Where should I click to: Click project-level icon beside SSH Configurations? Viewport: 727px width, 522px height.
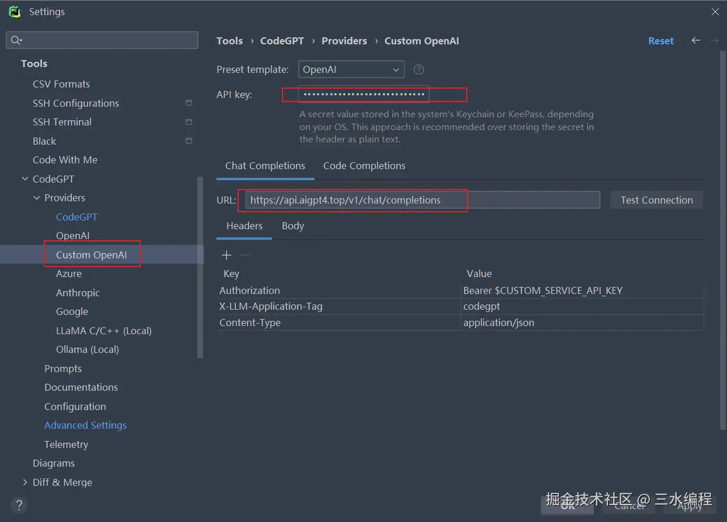pos(188,103)
